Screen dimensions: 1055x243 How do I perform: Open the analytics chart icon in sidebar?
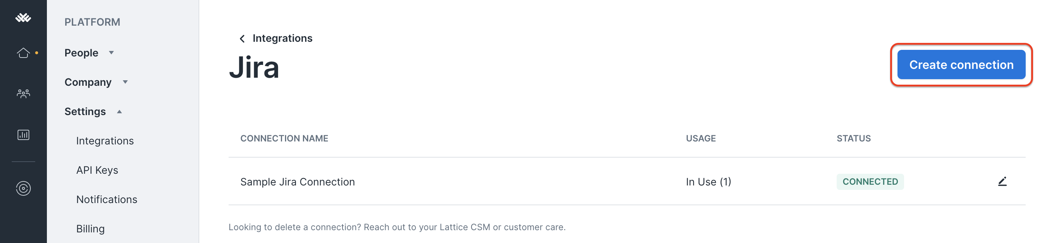coord(23,135)
